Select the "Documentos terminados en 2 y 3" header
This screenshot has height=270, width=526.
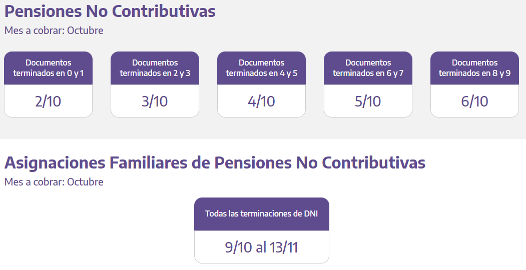(155, 68)
